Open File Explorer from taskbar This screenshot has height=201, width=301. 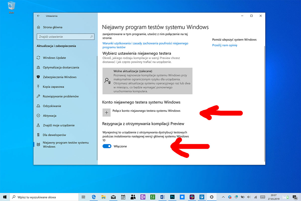pos(104,197)
